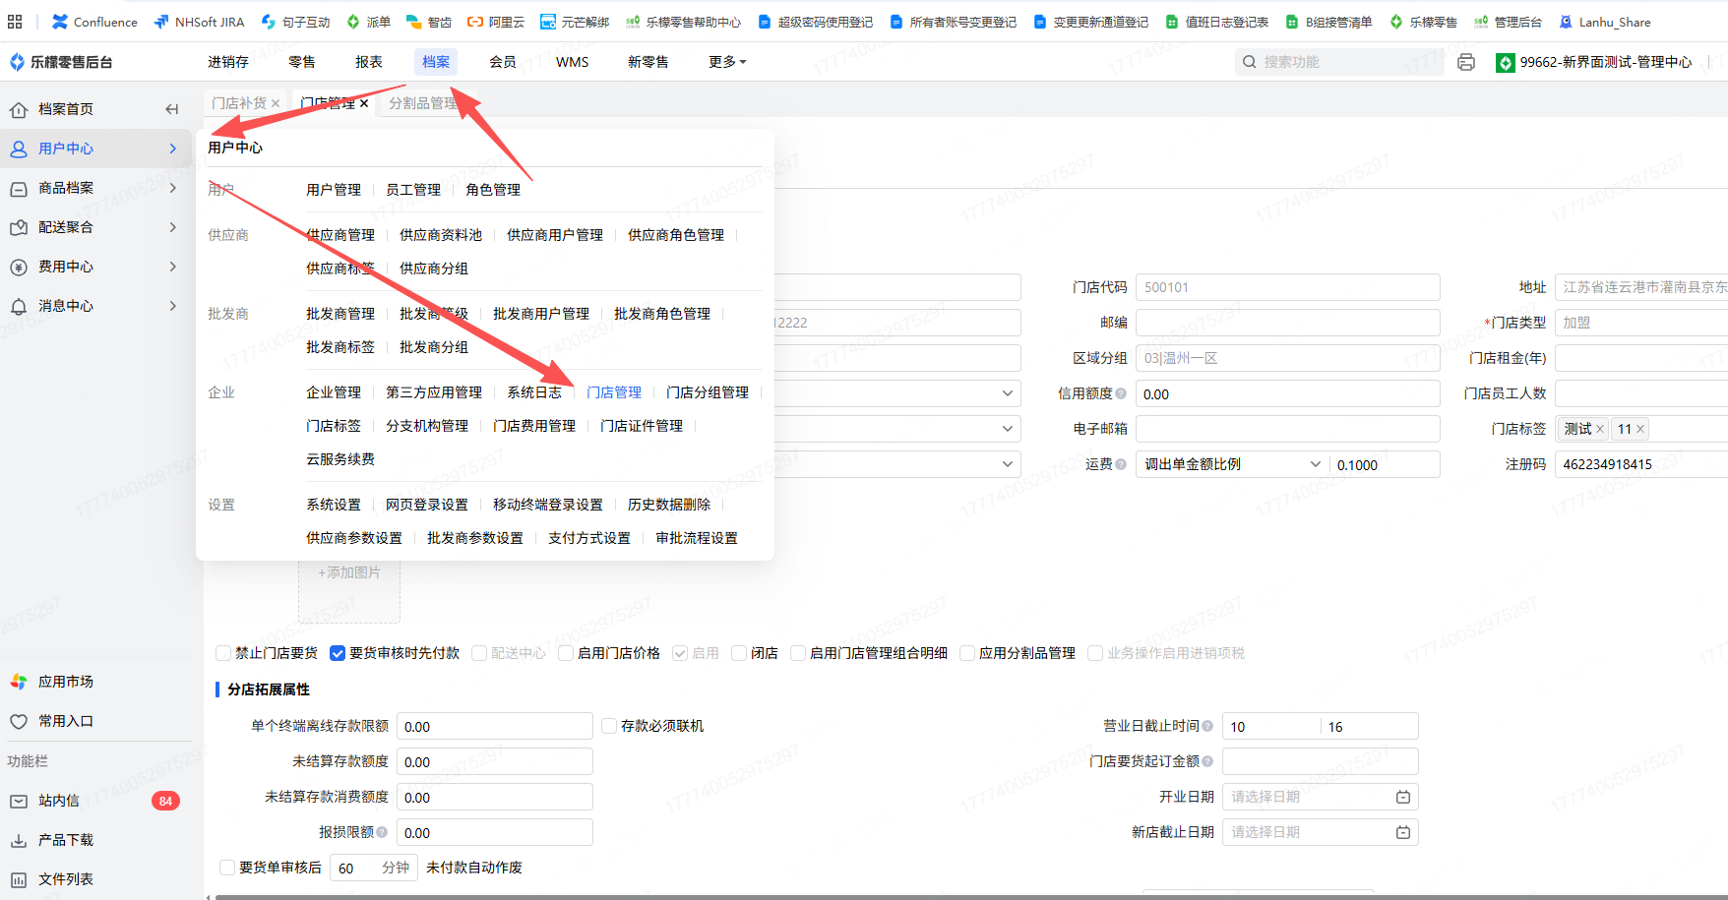Open 审批流程设置 link
The image size is (1728, 900).
(x=697, y=538)
